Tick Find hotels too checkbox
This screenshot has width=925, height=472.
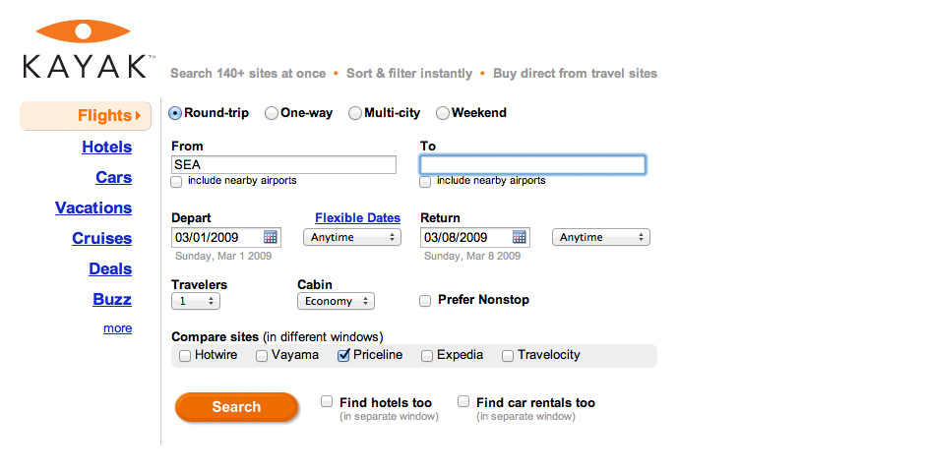pos(327,402)
